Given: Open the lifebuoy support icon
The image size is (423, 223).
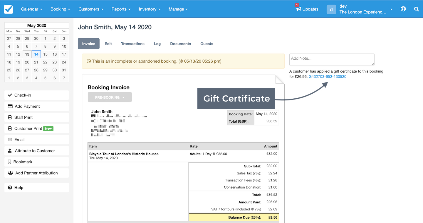Looking at the screenshot, I should 403,9.
